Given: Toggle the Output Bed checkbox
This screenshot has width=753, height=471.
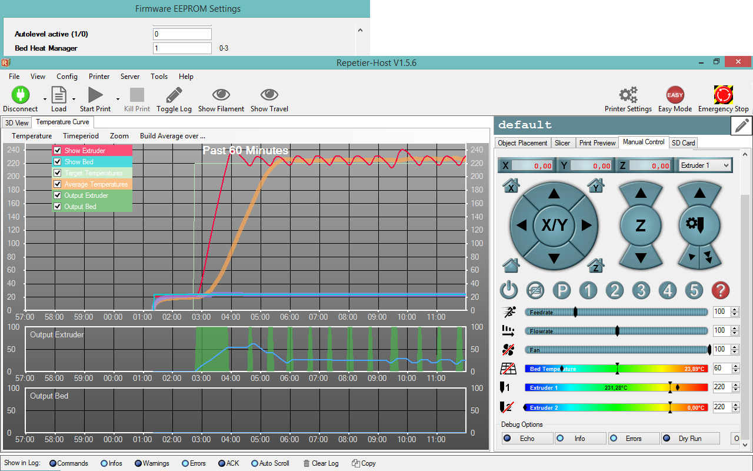Looking at the screenshot, I should pyautogui.click(x=58, y=207).
